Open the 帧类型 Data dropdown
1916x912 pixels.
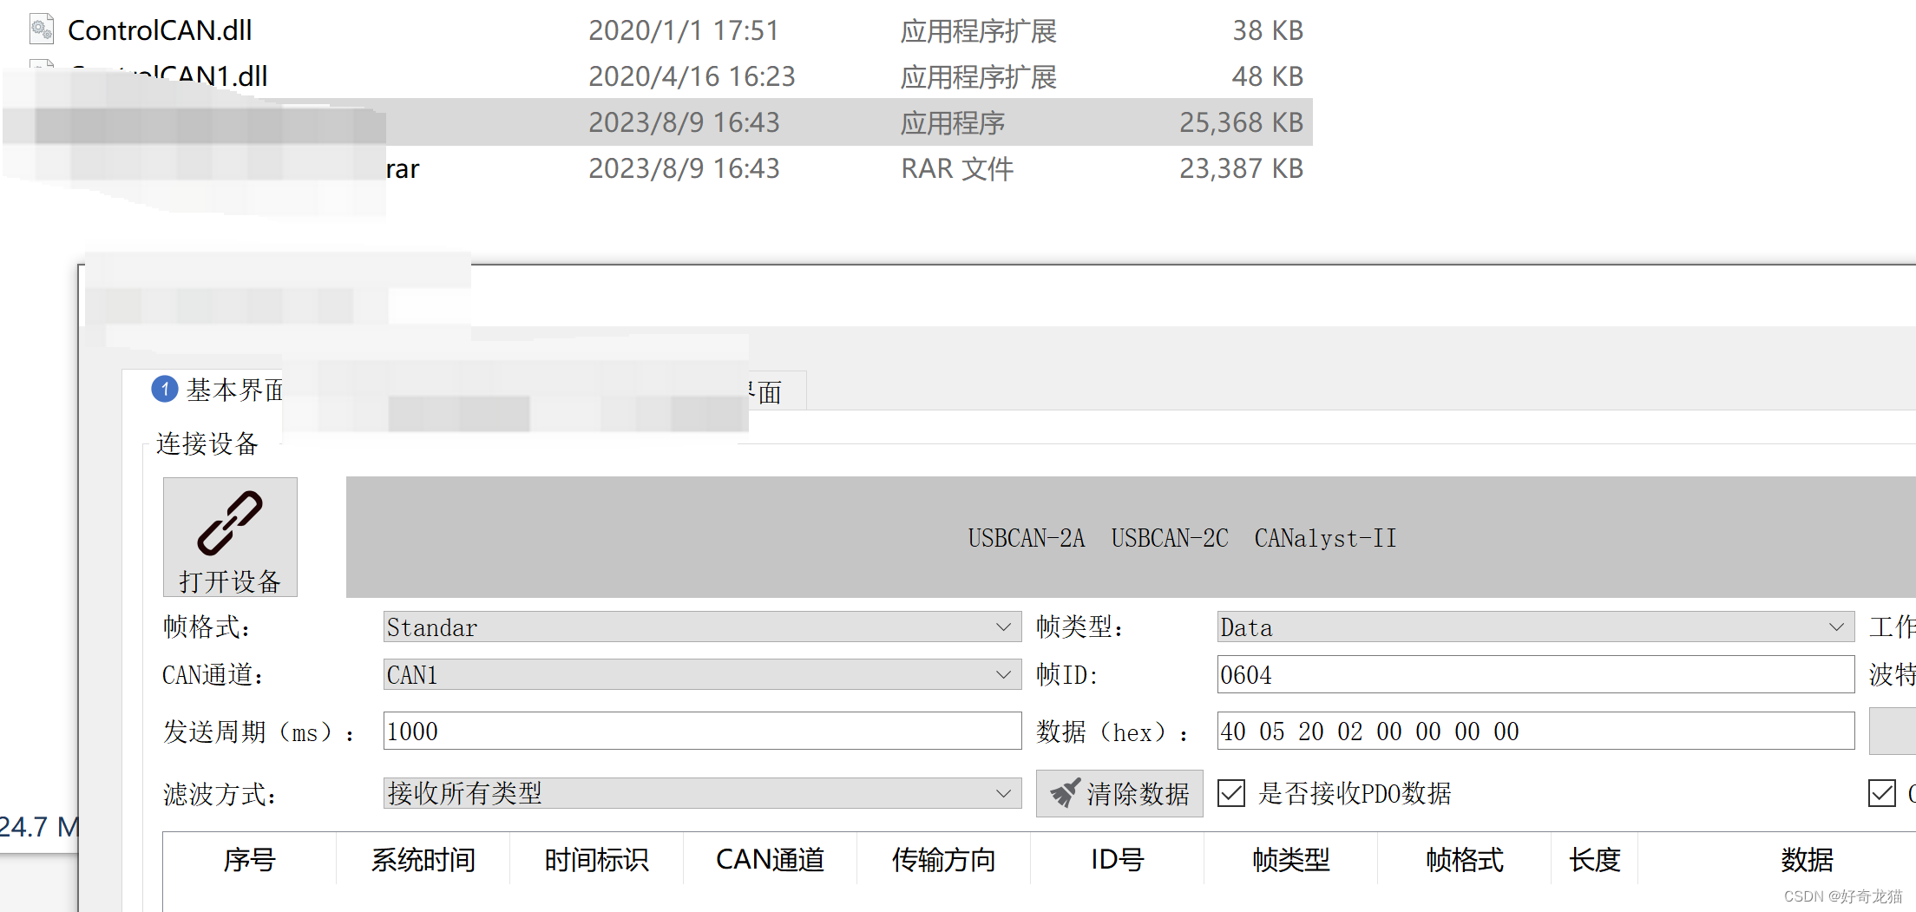point(1535,627)
